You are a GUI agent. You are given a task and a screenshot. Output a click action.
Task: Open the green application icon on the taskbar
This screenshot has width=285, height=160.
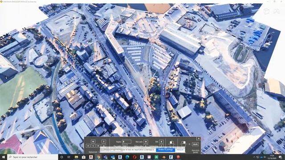coord(156,157)
